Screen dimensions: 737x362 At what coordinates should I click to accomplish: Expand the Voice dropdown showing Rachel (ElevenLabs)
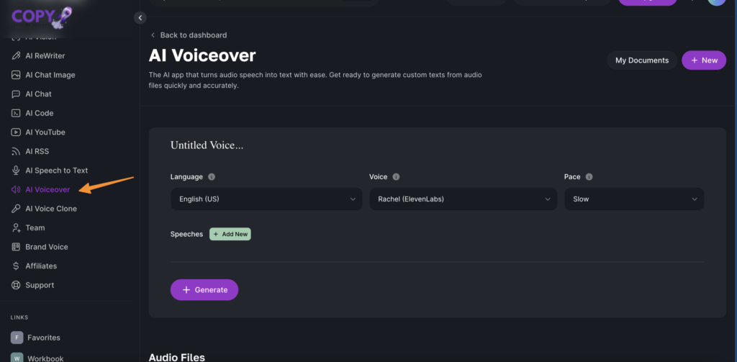coord(463,199)
